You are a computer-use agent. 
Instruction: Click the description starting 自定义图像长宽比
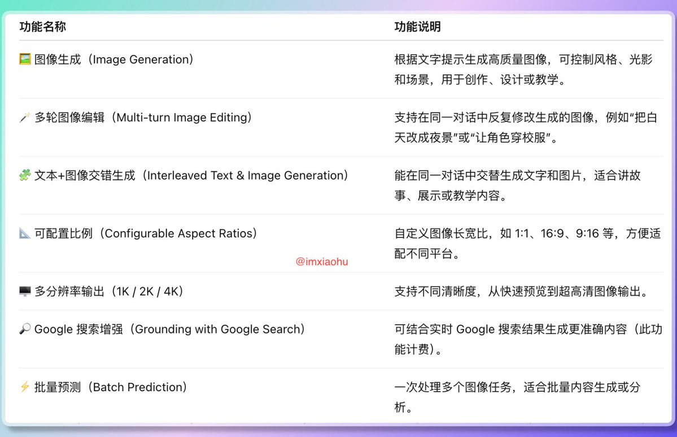[x=527, y=243]
